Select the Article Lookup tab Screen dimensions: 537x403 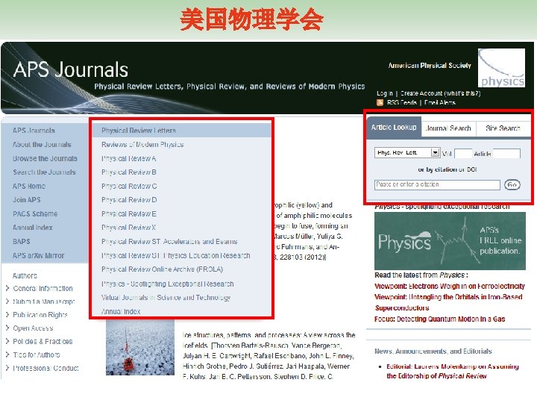tap(394, 128)
